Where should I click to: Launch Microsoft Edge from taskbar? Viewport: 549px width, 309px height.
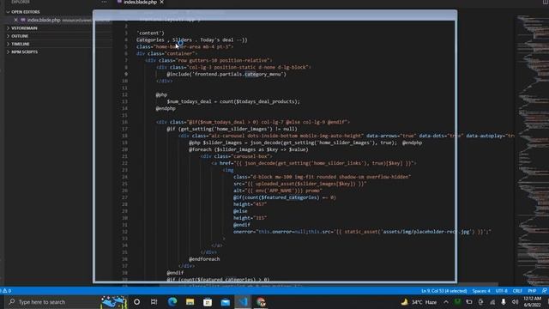(172, 301)
